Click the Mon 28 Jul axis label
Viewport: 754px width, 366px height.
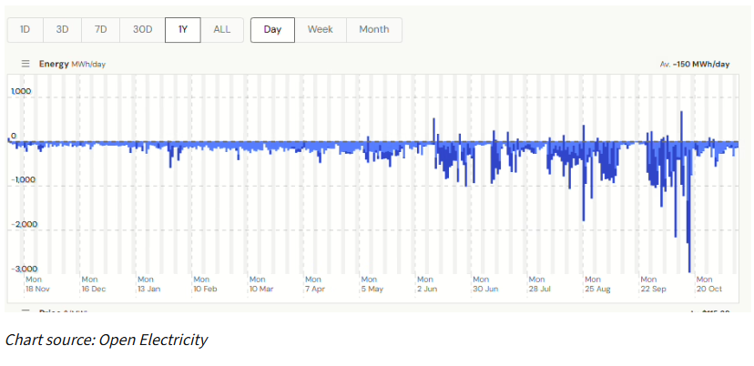pyautogui.click(x=539, y=284)
